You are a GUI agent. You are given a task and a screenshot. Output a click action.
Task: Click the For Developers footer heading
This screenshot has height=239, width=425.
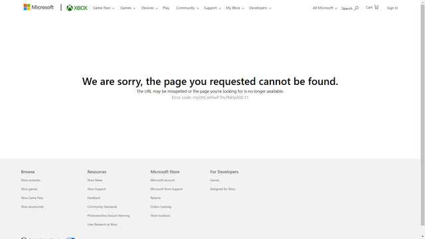[224, 172]
